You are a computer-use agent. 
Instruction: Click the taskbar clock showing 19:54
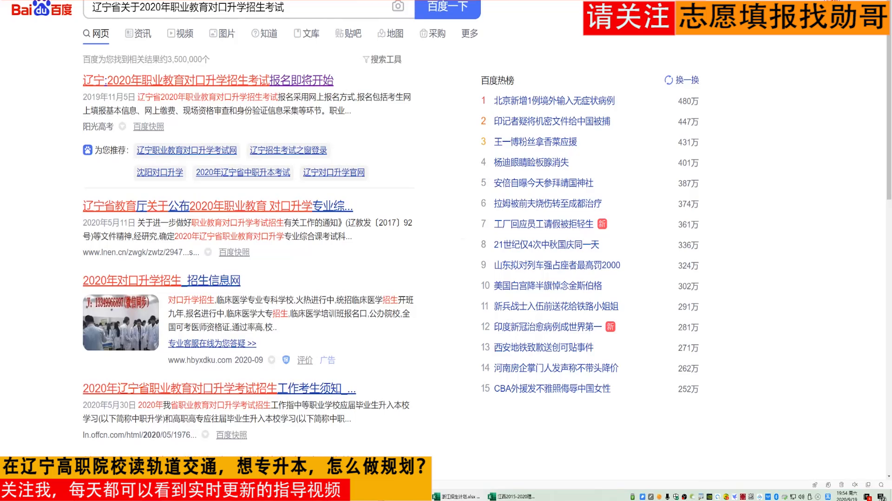[846, 496]
